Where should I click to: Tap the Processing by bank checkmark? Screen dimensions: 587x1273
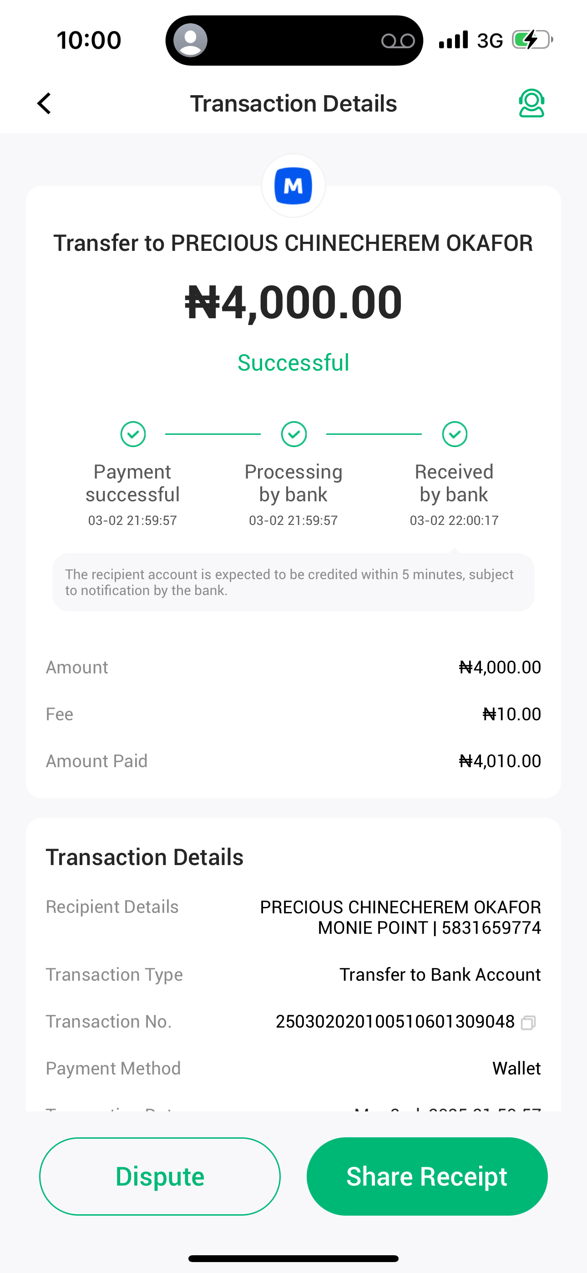pos(293,434)
